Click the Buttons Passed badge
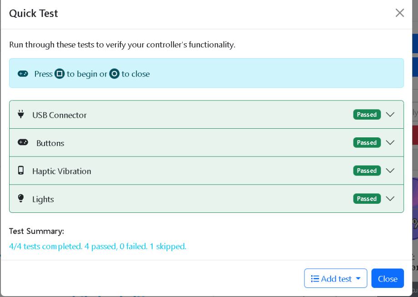 367,142
